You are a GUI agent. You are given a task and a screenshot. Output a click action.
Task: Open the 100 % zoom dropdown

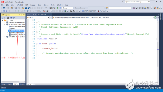pyautogui.click(x=33, y=84)
